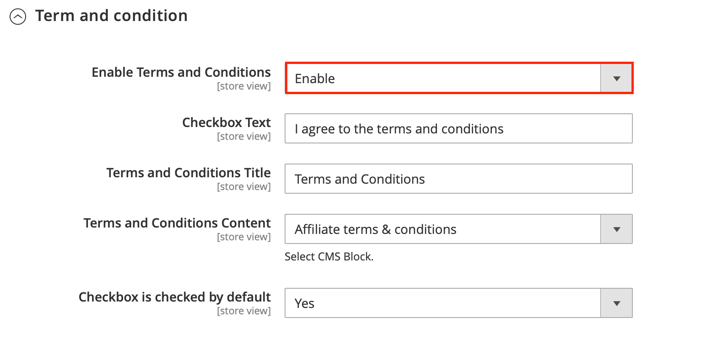Collapse the Term and condition section icon
712x339 pixels.
[x=18, y=17]
